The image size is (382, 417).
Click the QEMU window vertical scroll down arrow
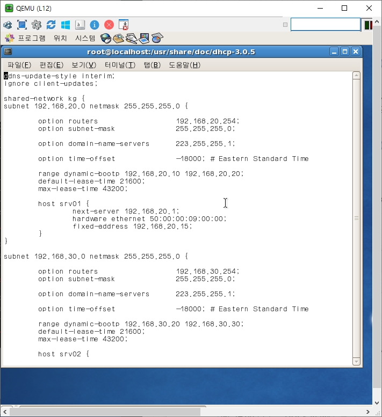click(x=377, y=403)
